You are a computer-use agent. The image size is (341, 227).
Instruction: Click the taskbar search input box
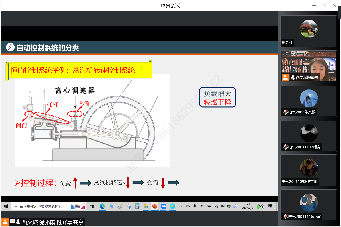coord(41,206)
